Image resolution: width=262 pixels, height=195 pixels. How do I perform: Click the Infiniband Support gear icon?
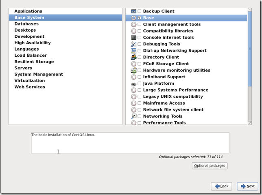pyautogui.click(x=134, y=77)
